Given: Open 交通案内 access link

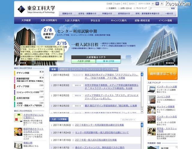Looking at the screenshot, I should pos(111,8).
